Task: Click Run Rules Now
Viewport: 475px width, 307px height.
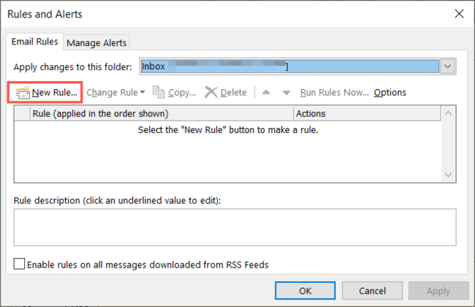Action: pyautogui.click(x=334, y=93)
